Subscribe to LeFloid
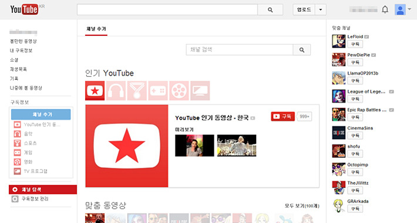 point(355,44)
